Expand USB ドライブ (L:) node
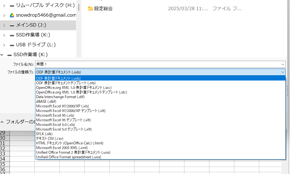The width and height of the screenshot is (290, 174). [4, 45]
